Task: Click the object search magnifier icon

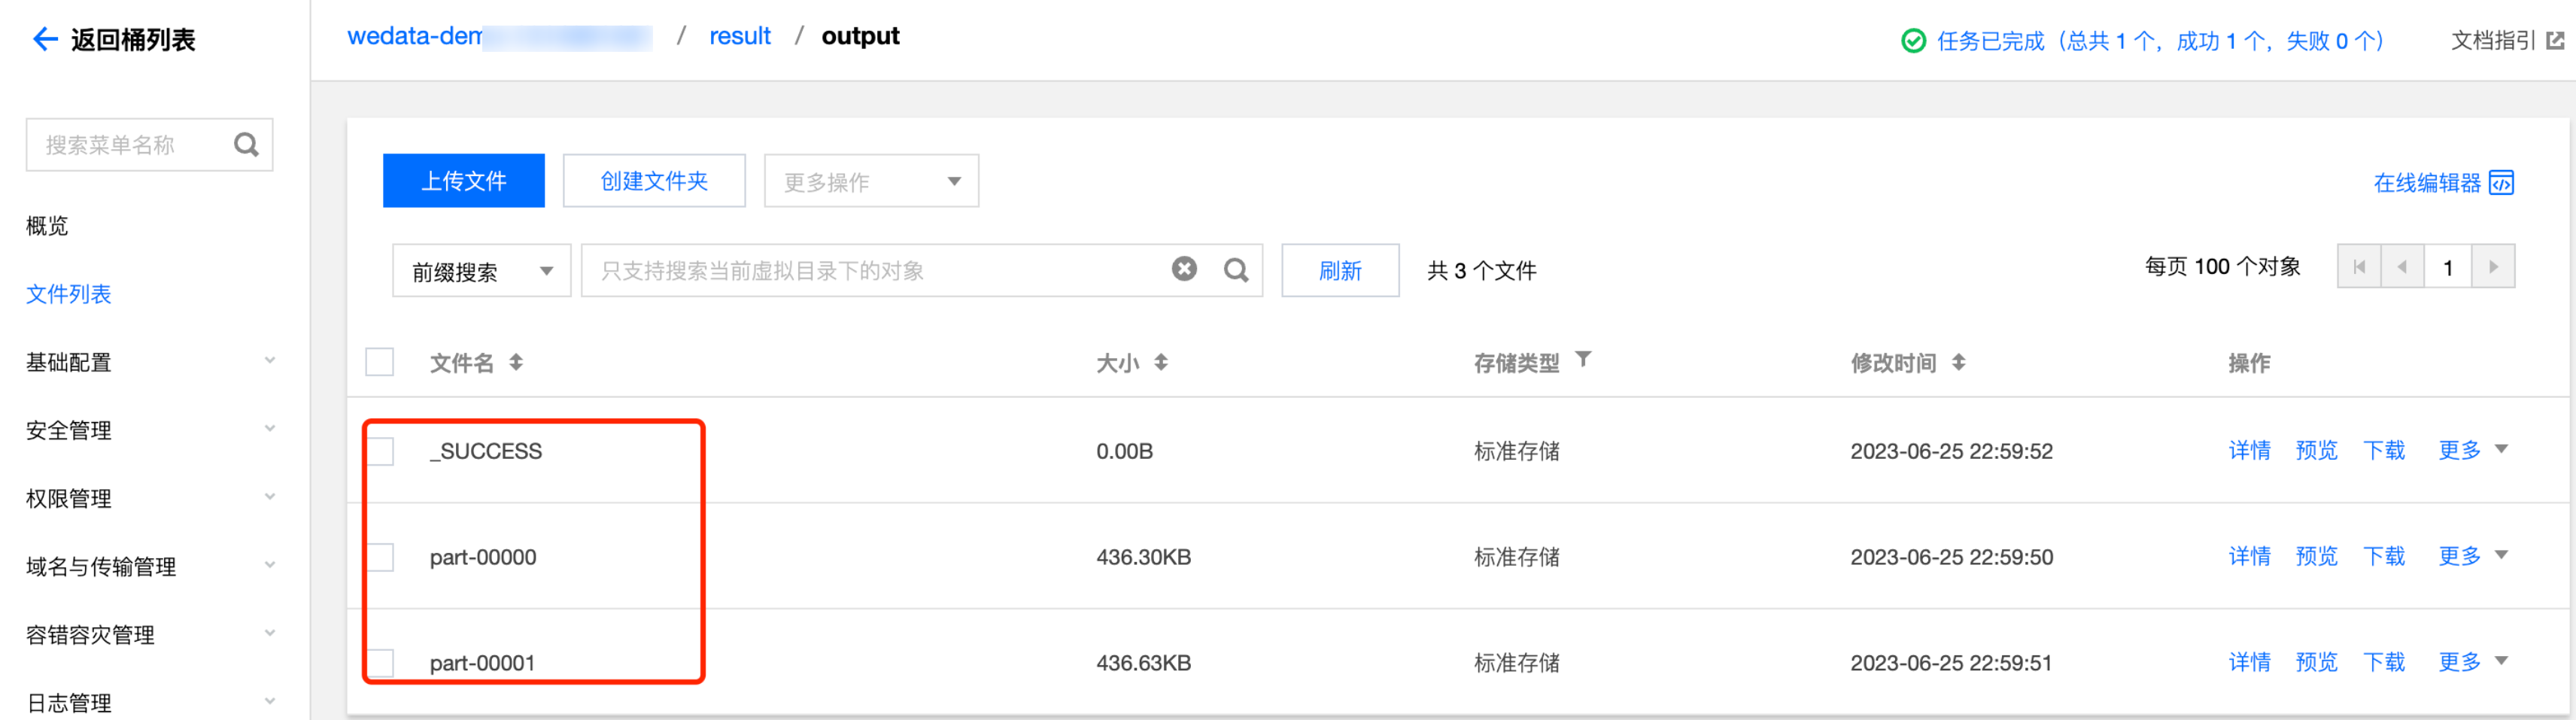Action: 1236,270
